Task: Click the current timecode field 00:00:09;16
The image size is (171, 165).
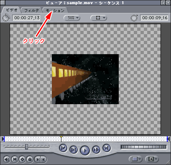Action: pyautogui.click(x=154, y=18)
